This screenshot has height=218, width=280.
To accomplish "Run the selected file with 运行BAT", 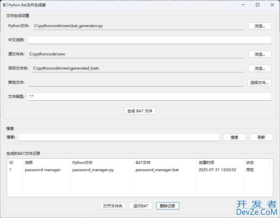I will 141,206.
